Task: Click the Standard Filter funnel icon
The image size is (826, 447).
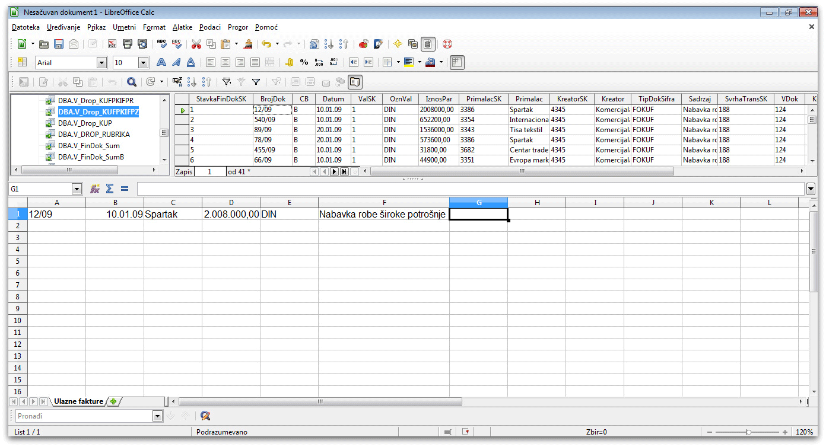Action: [x=256, y=82]
